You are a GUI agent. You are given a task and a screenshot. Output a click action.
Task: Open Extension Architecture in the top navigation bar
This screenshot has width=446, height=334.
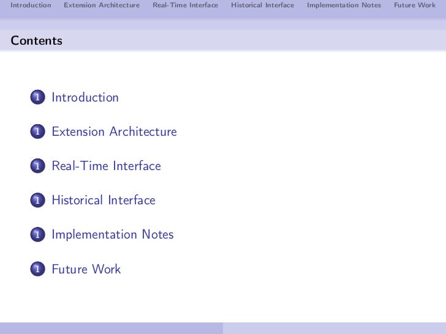[102, 5]
